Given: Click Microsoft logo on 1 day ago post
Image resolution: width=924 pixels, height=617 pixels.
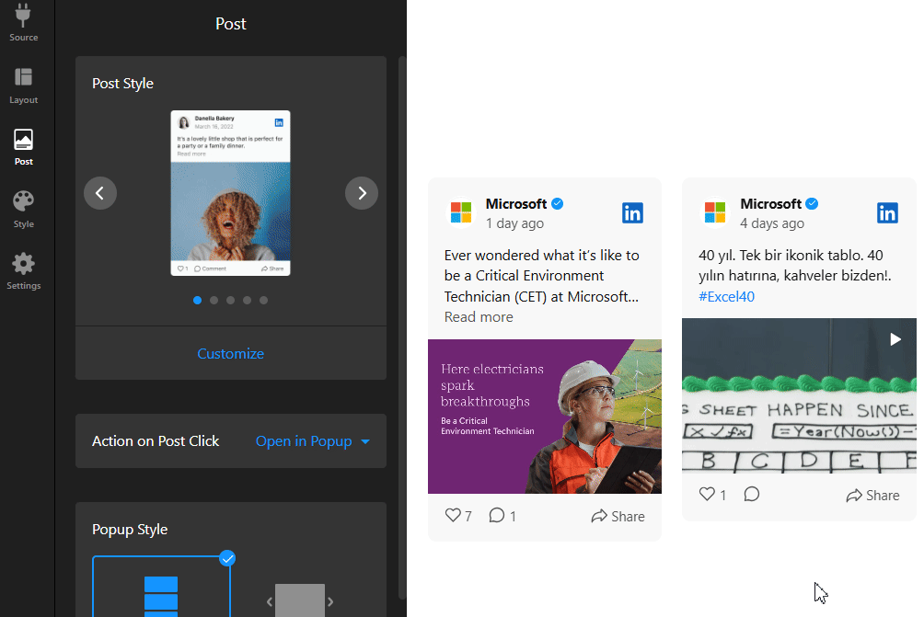Looking at the screenshot, I should tap(461, 212).
